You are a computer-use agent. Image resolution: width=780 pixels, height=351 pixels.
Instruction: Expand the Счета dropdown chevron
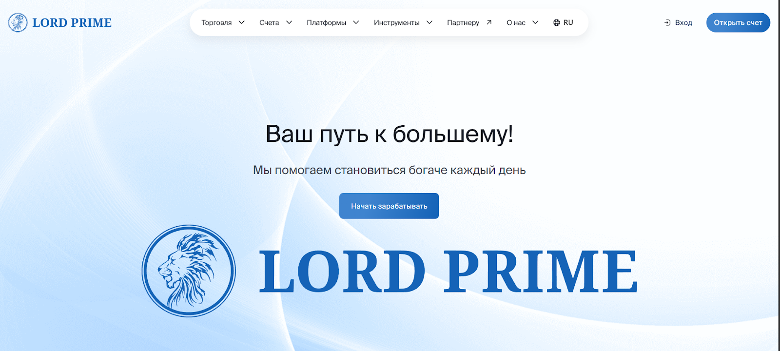(289, 22)
